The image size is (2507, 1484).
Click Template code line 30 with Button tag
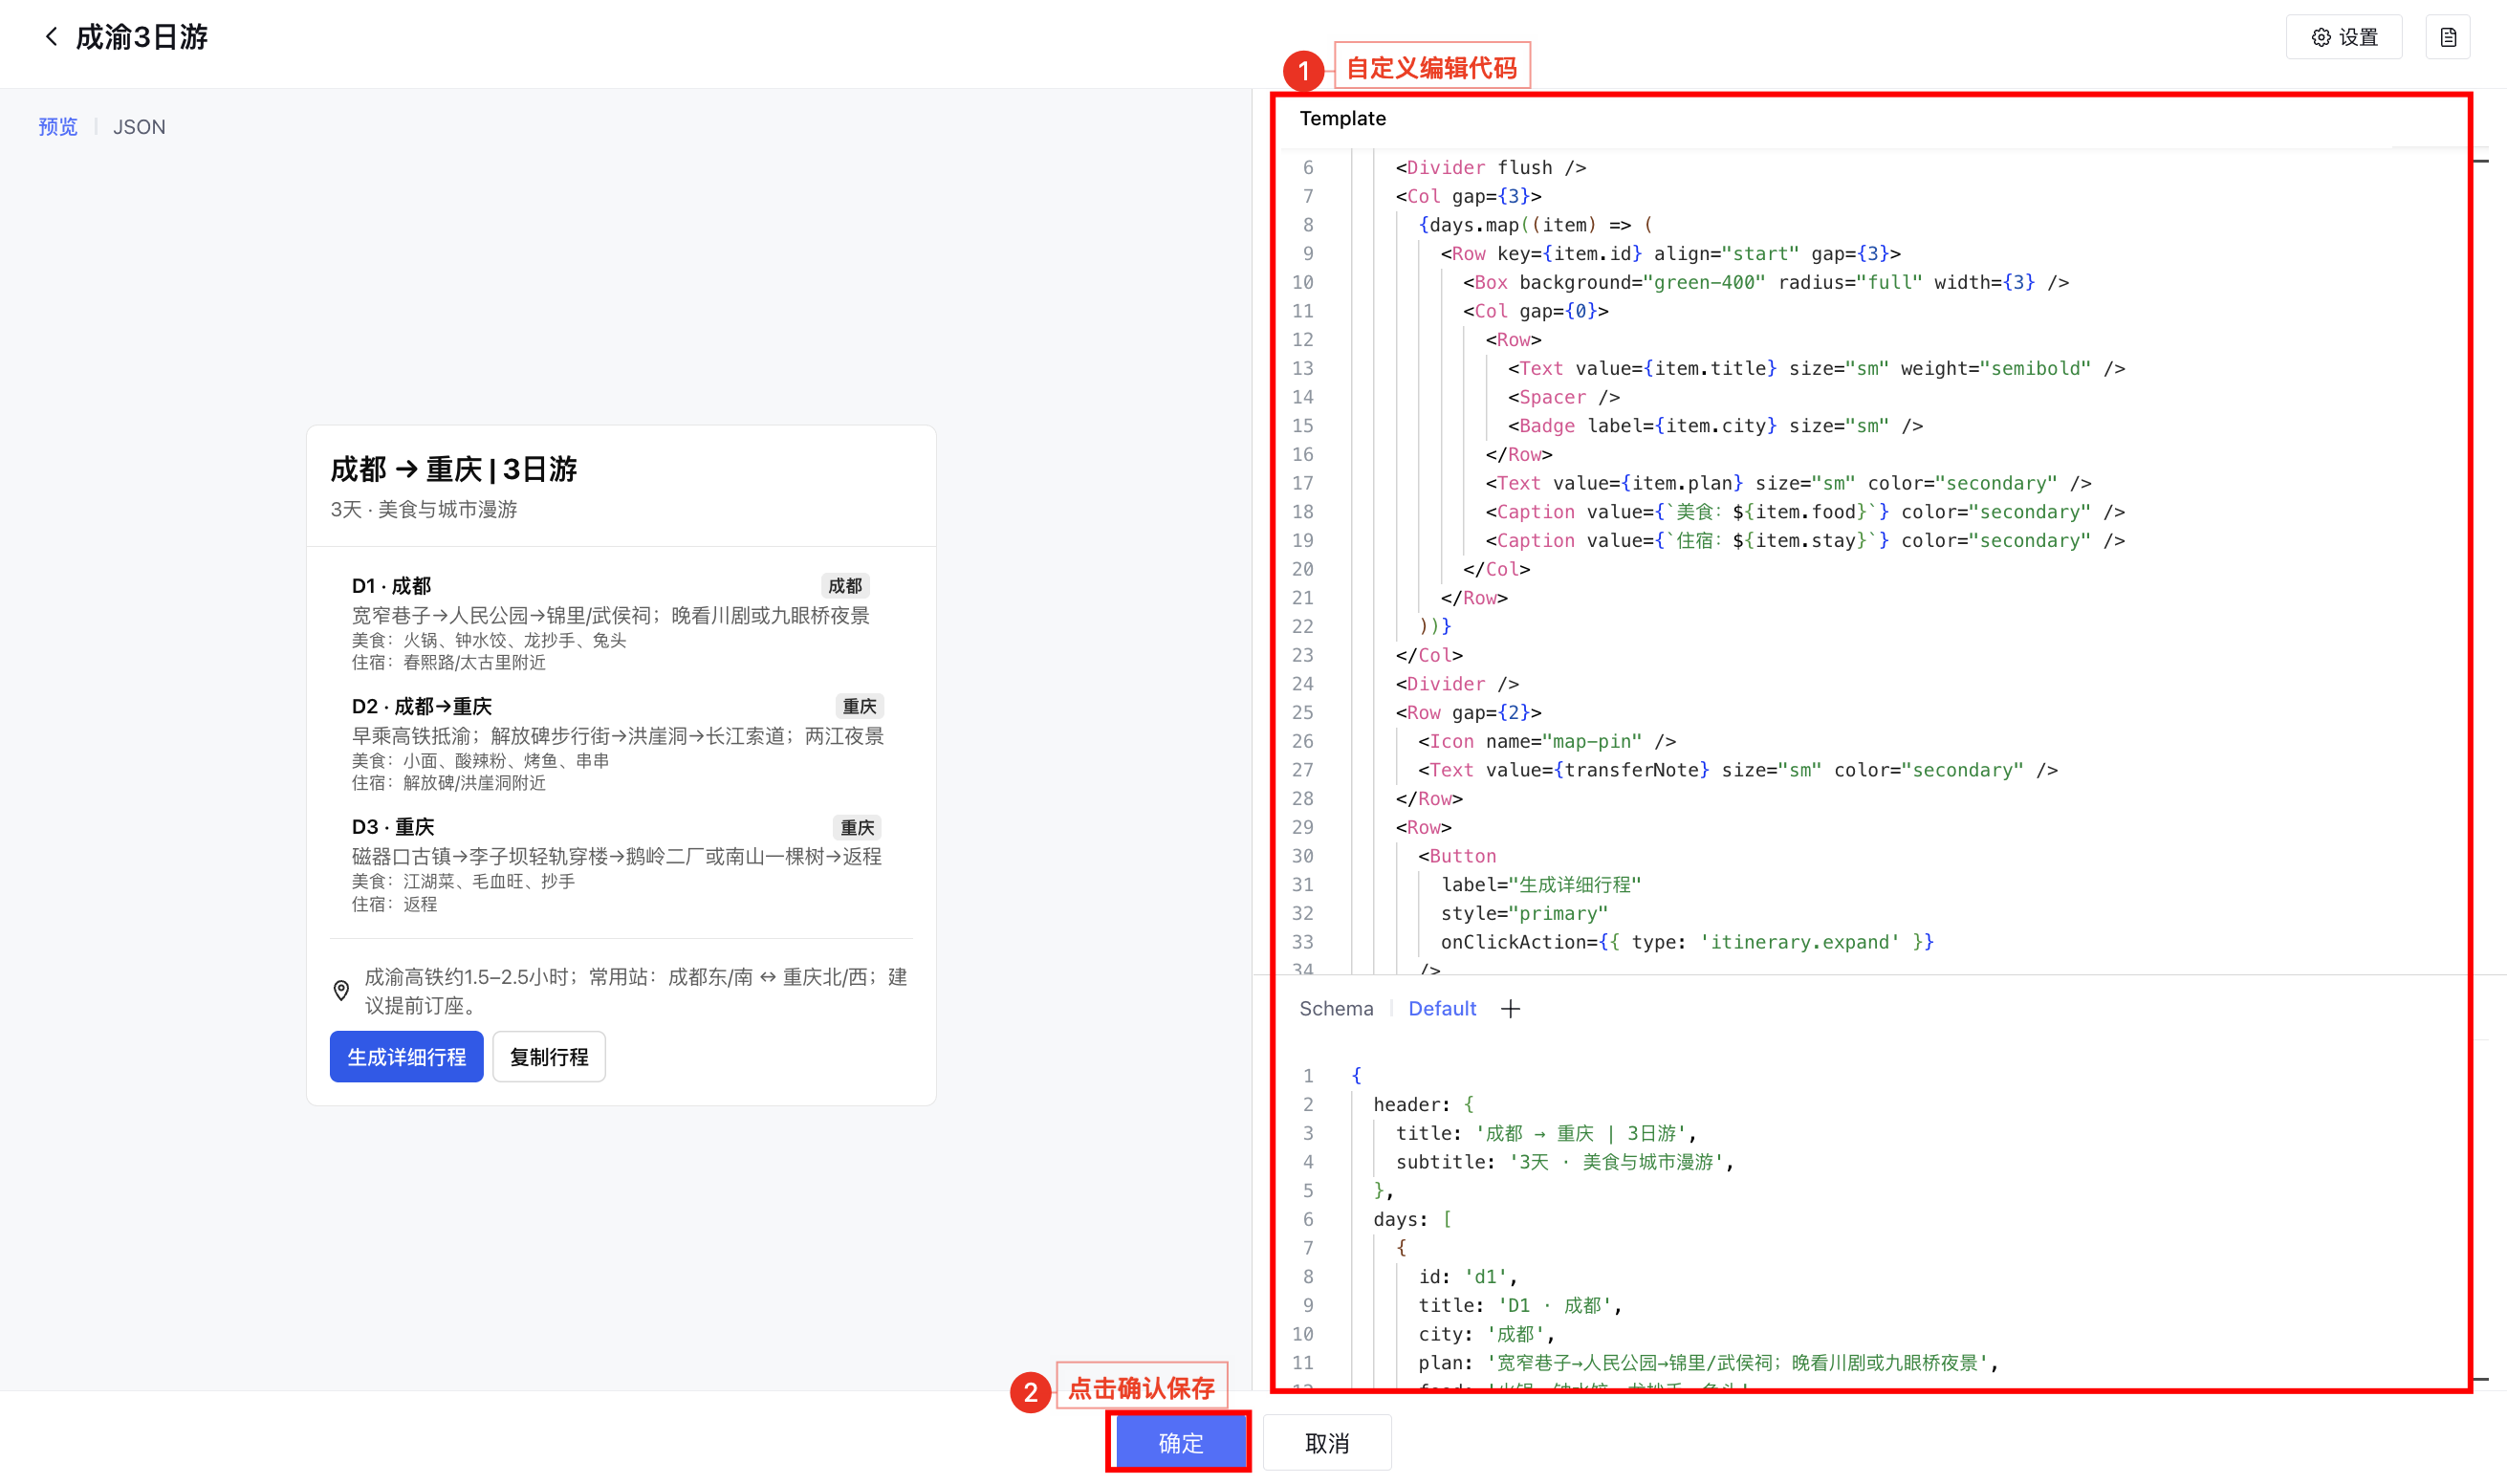pyautogui.click(x=1462, y=856)
